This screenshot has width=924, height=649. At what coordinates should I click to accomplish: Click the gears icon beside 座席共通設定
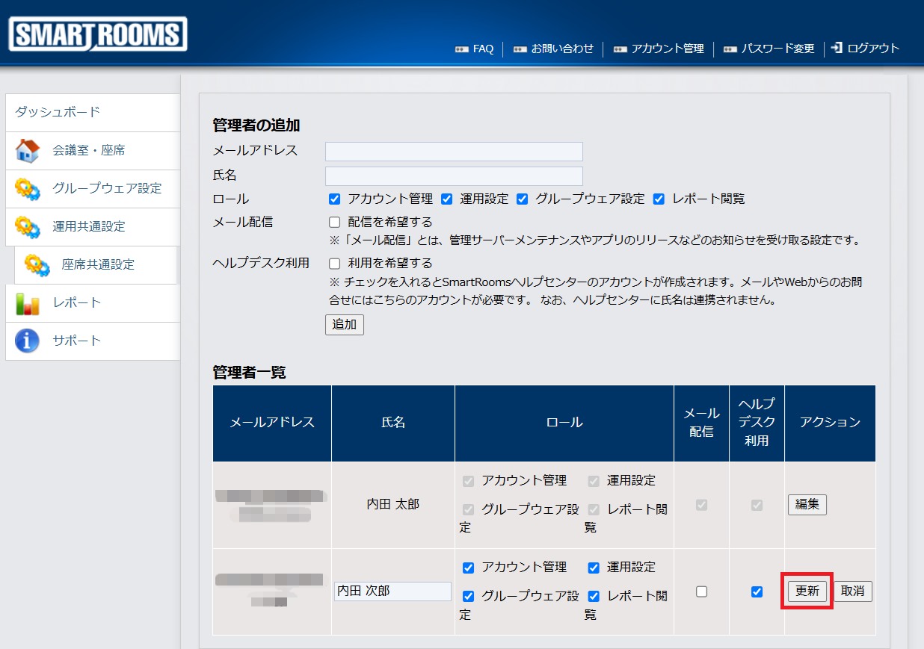pos(37,265)
